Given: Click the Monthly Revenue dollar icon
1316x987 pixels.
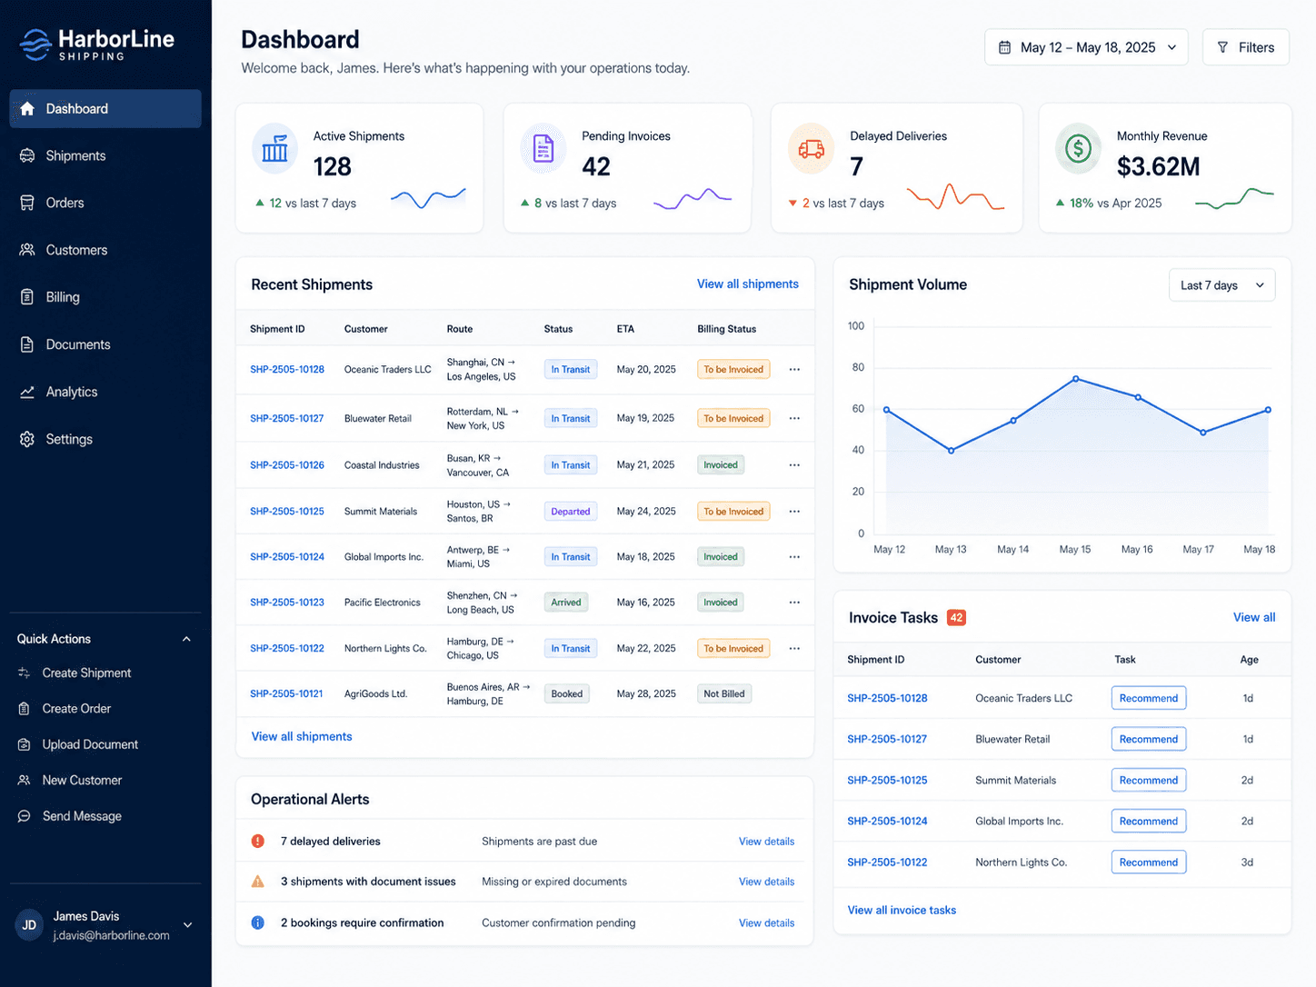Looking at the screenshot, I should [1078, 148].
